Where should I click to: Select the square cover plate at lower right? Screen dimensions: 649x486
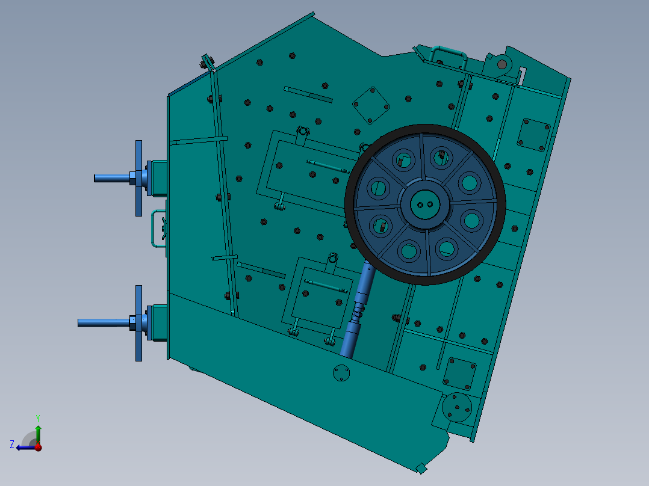click(459, 374)
